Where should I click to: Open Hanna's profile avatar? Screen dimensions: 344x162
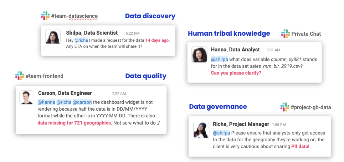(199, 55)
